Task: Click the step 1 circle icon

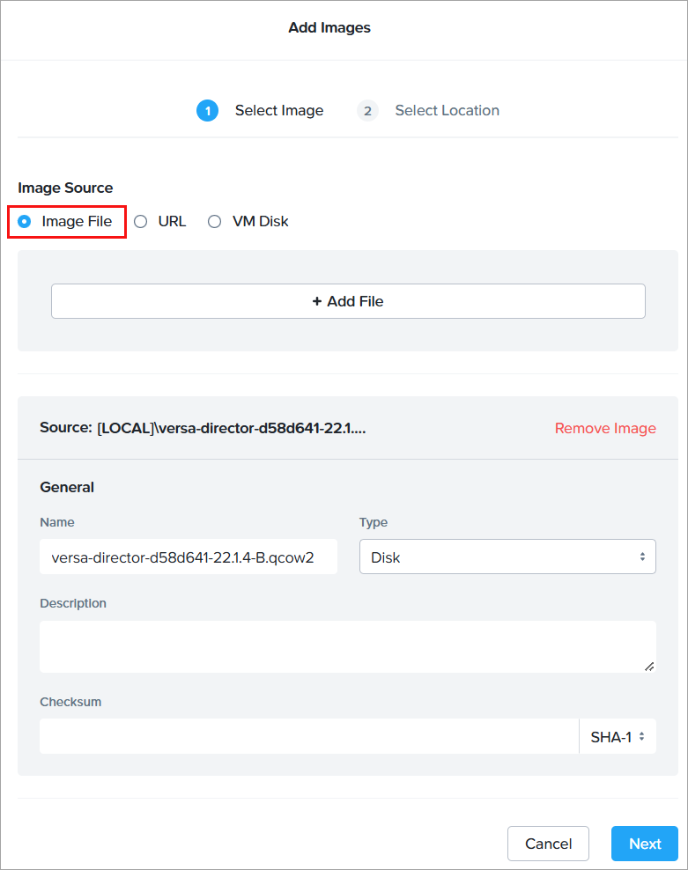Action: (207, 111)
